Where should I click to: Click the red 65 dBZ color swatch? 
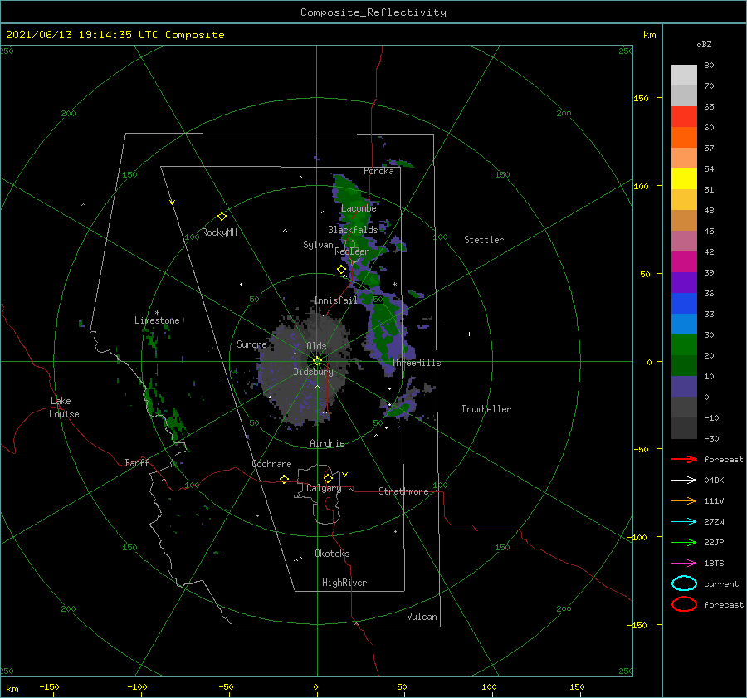pos(684,116)
